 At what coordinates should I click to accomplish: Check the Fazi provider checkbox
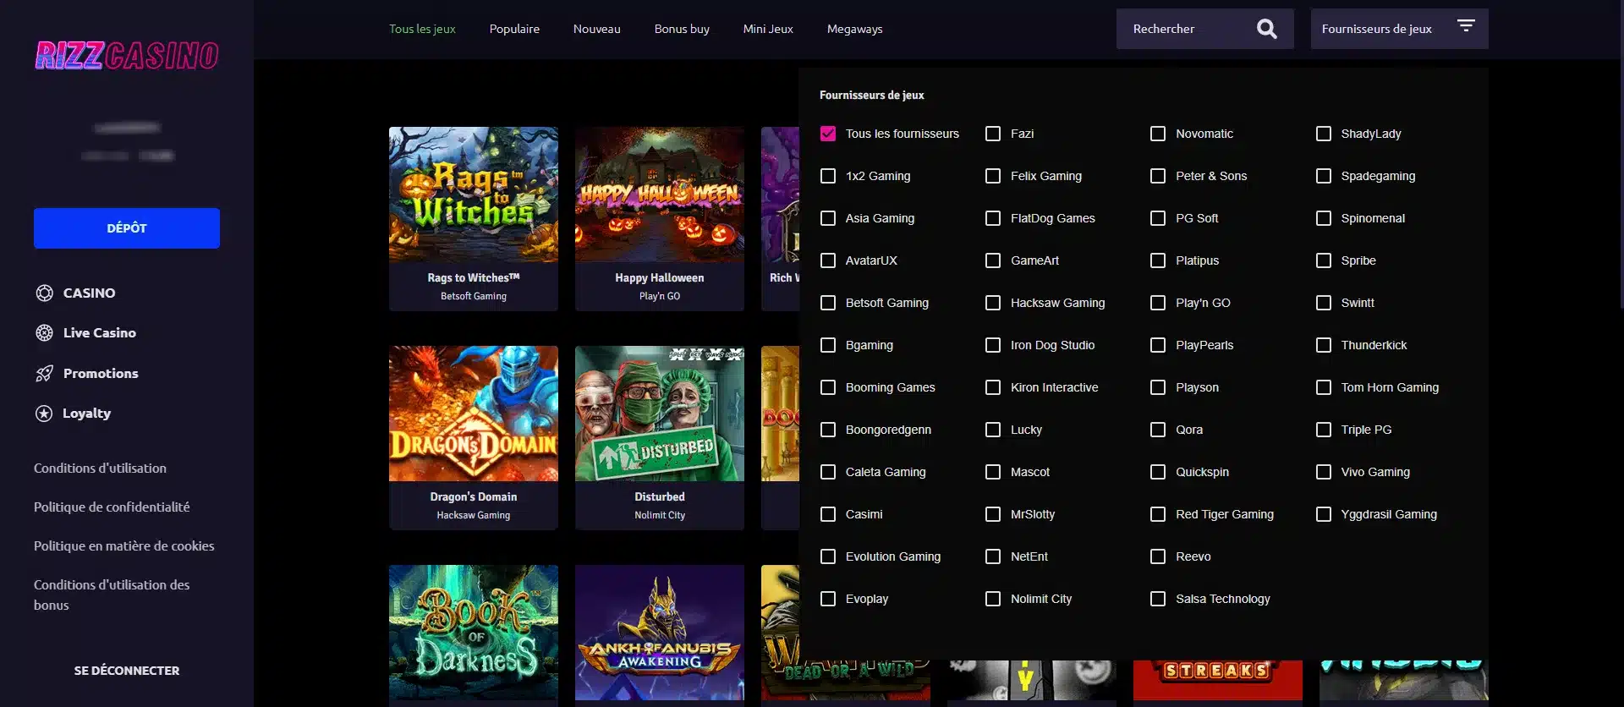click(993, 134)
